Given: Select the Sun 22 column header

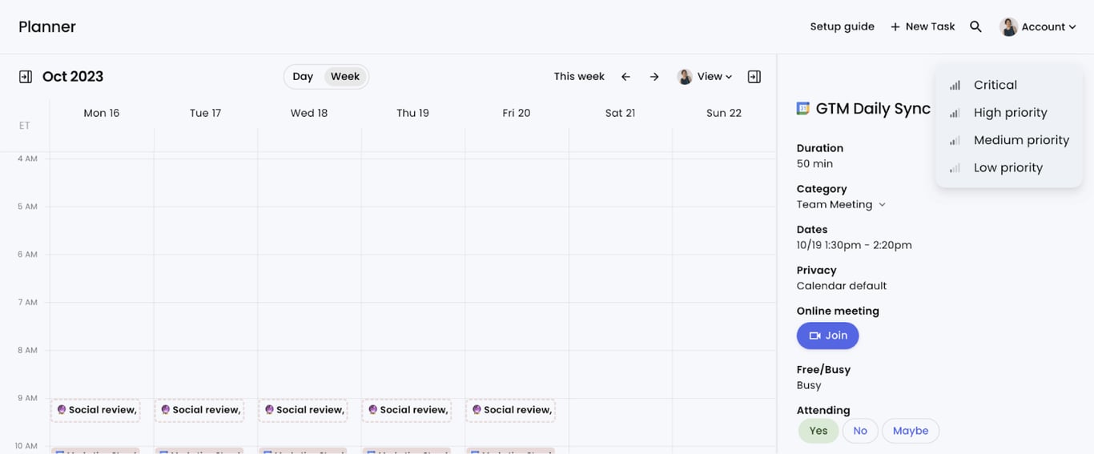Looking at the screenshot, I should pos(724,113).
